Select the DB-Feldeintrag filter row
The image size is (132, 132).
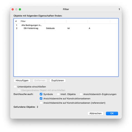[66, 28]
